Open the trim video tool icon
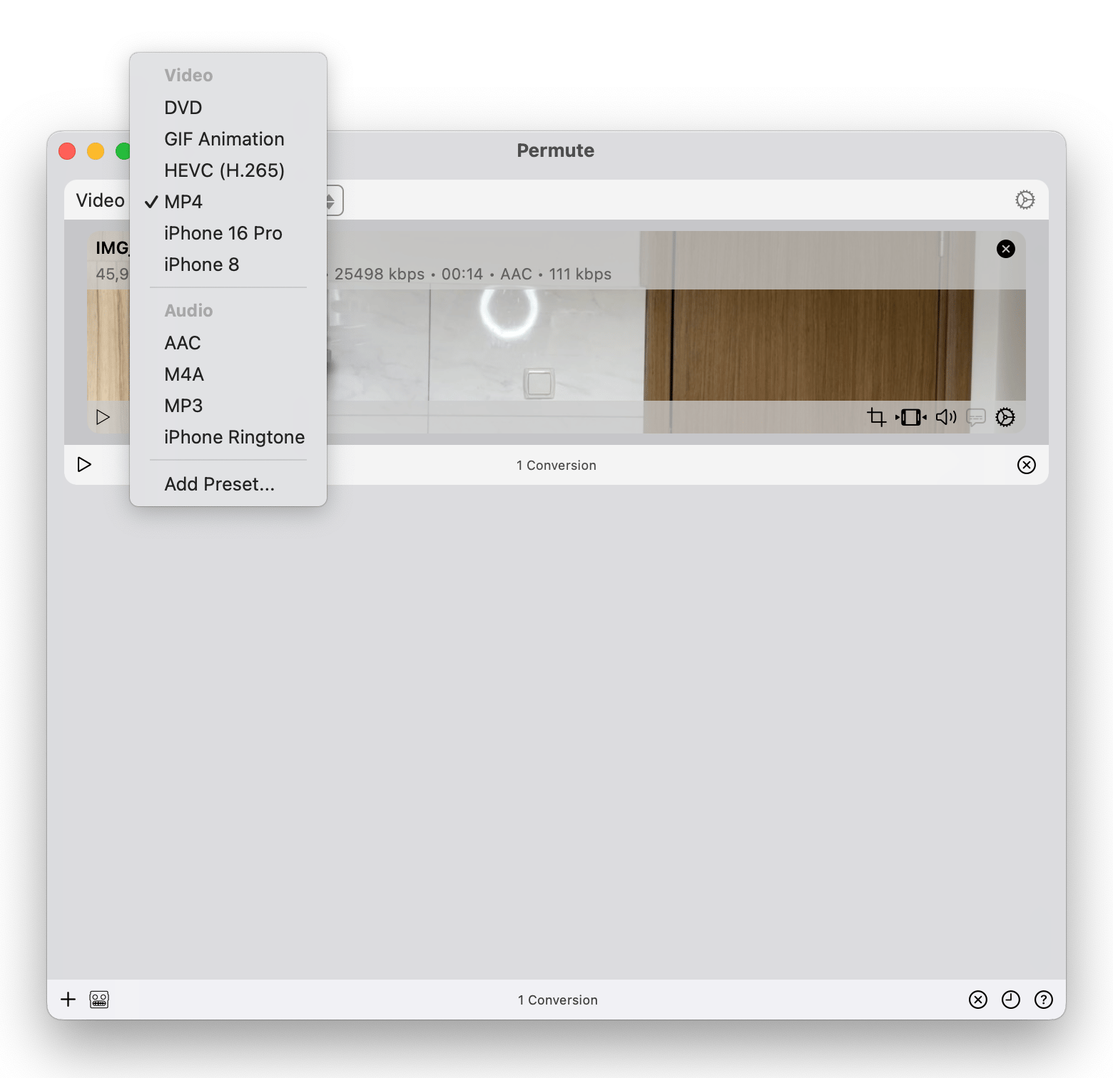The image size is (1113, 1078). [x=911, y=417]
